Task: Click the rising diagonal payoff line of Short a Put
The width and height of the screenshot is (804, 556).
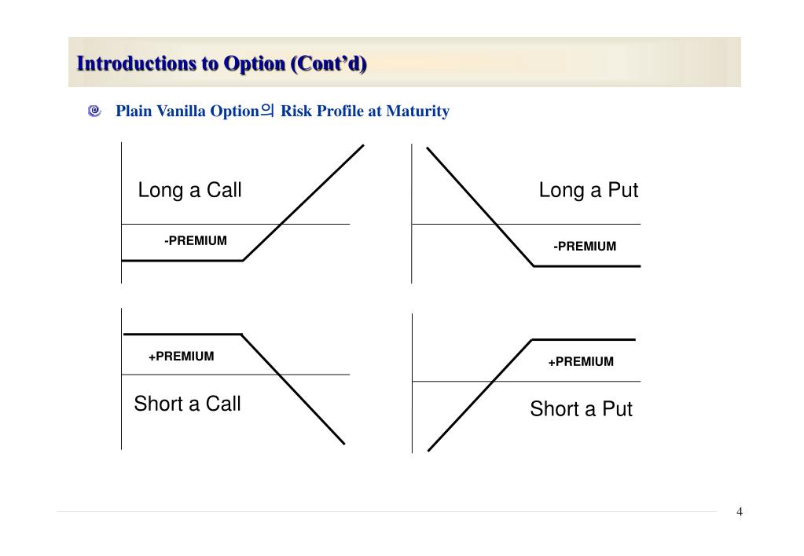Action: coord(480,395)
